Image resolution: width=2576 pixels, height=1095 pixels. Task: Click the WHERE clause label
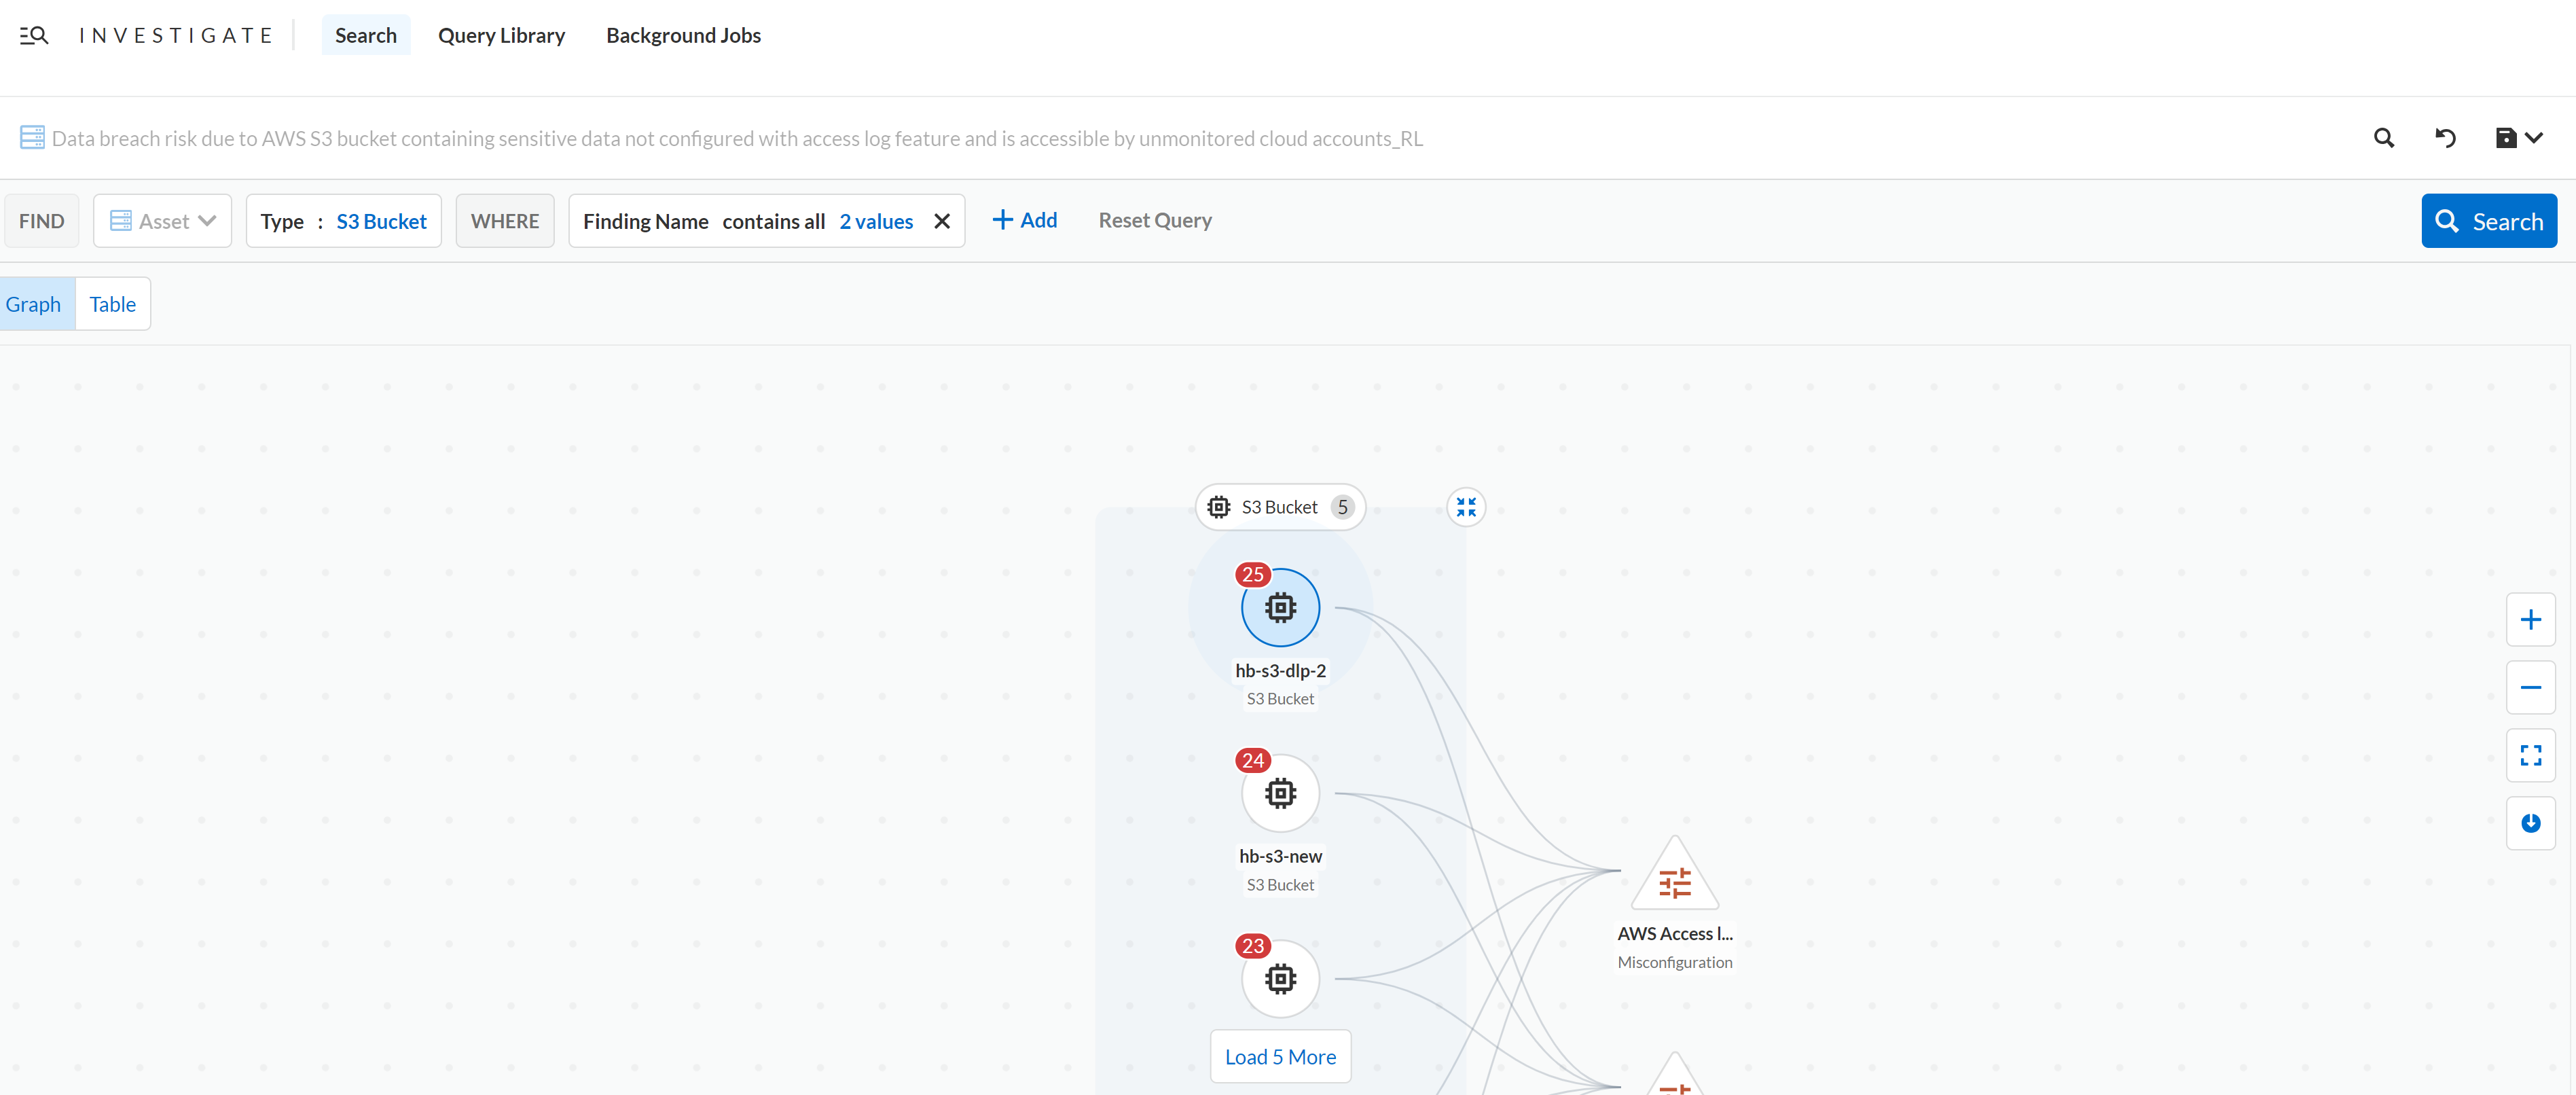504,221
